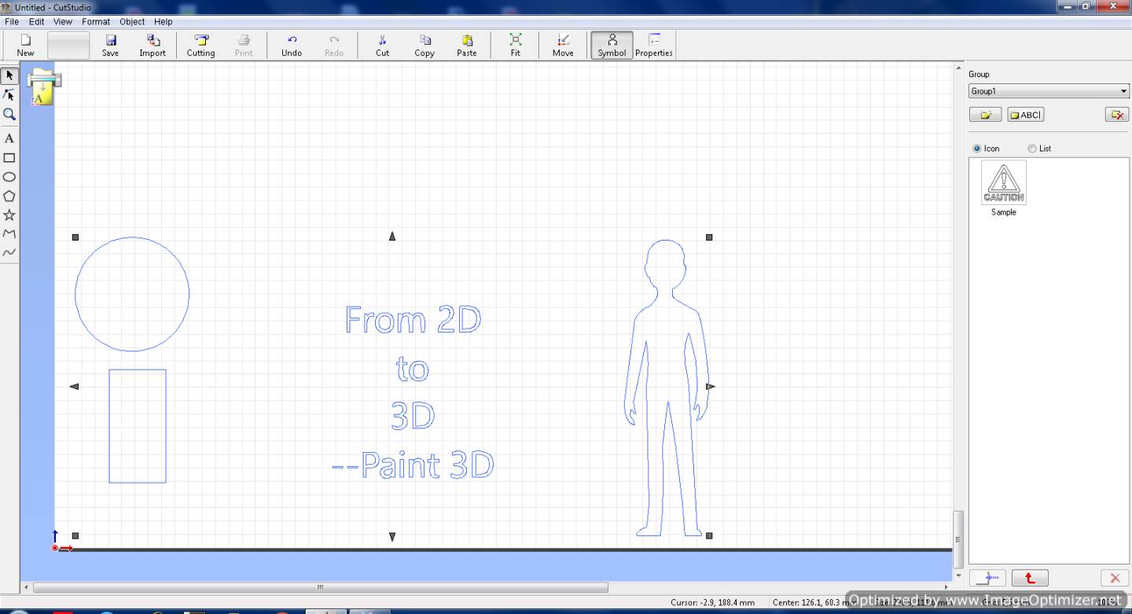This screenshot has height=614, width=1132.
Task: Click the New document toolbar icon
Action: [x=25, y=45]
